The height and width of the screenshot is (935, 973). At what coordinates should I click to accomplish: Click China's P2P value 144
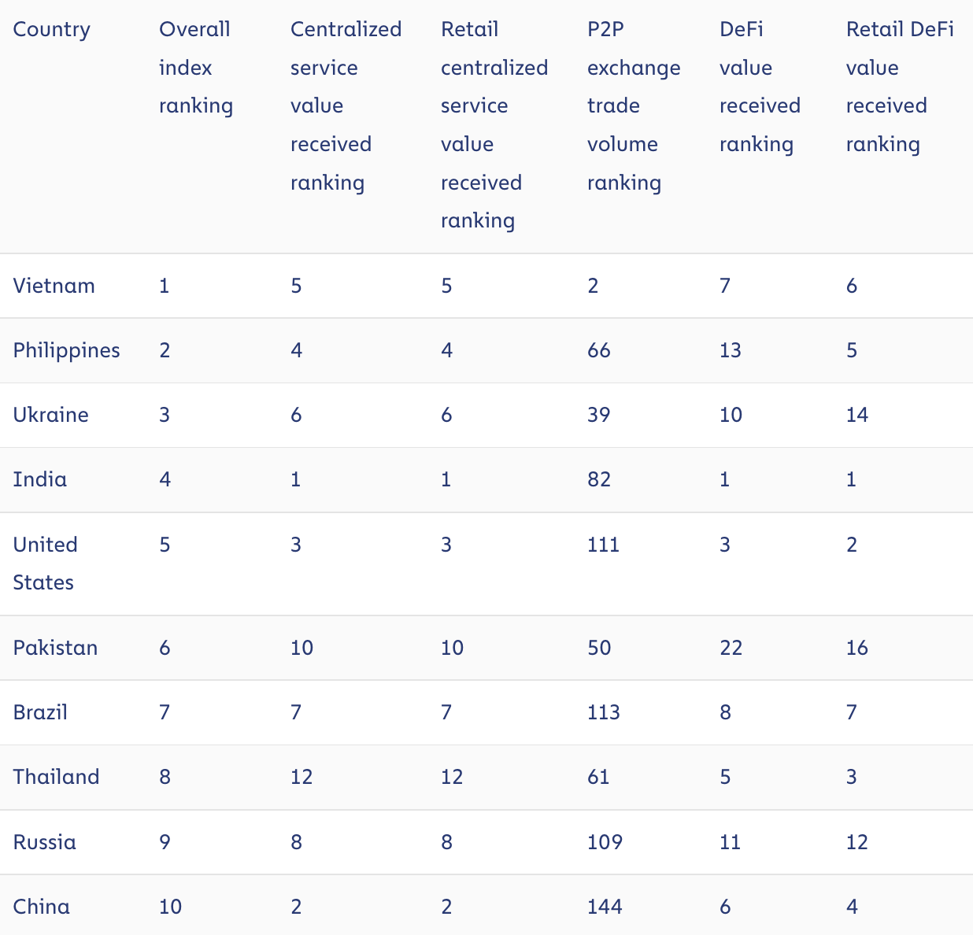(x=605, y=907)
